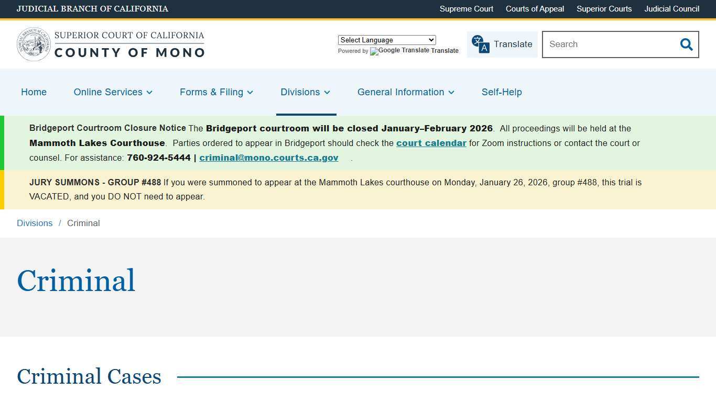This screenshot has height=402, width=716.
Task: Open the Judicial Council link
Action: 671,9
